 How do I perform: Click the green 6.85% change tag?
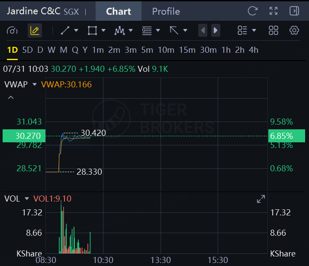click(286, 136)
